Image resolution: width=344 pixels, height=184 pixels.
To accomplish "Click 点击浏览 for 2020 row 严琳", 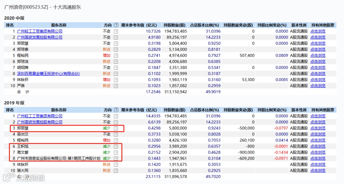I will (x=318, y=86).
